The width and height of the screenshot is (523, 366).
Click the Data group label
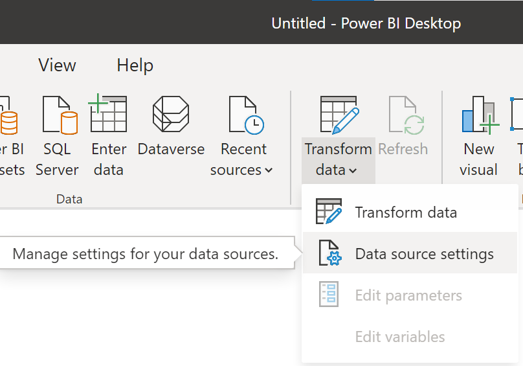click(69, 199)
